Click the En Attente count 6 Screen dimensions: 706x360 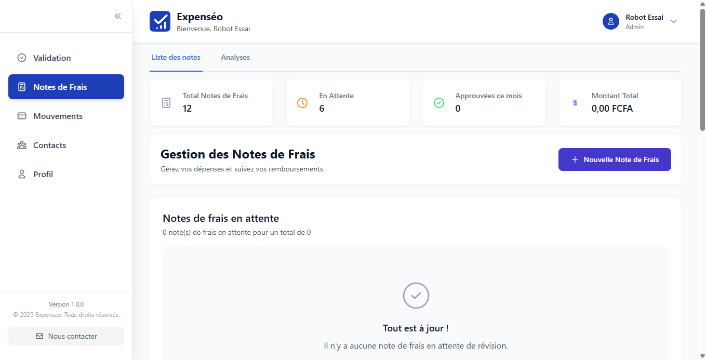tap(322, 109)
